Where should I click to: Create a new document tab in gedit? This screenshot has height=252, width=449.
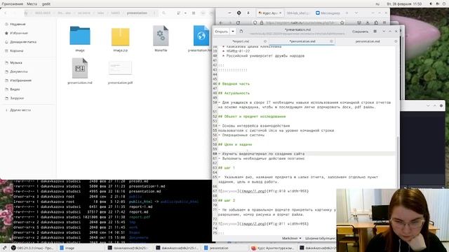click(241, 31)
